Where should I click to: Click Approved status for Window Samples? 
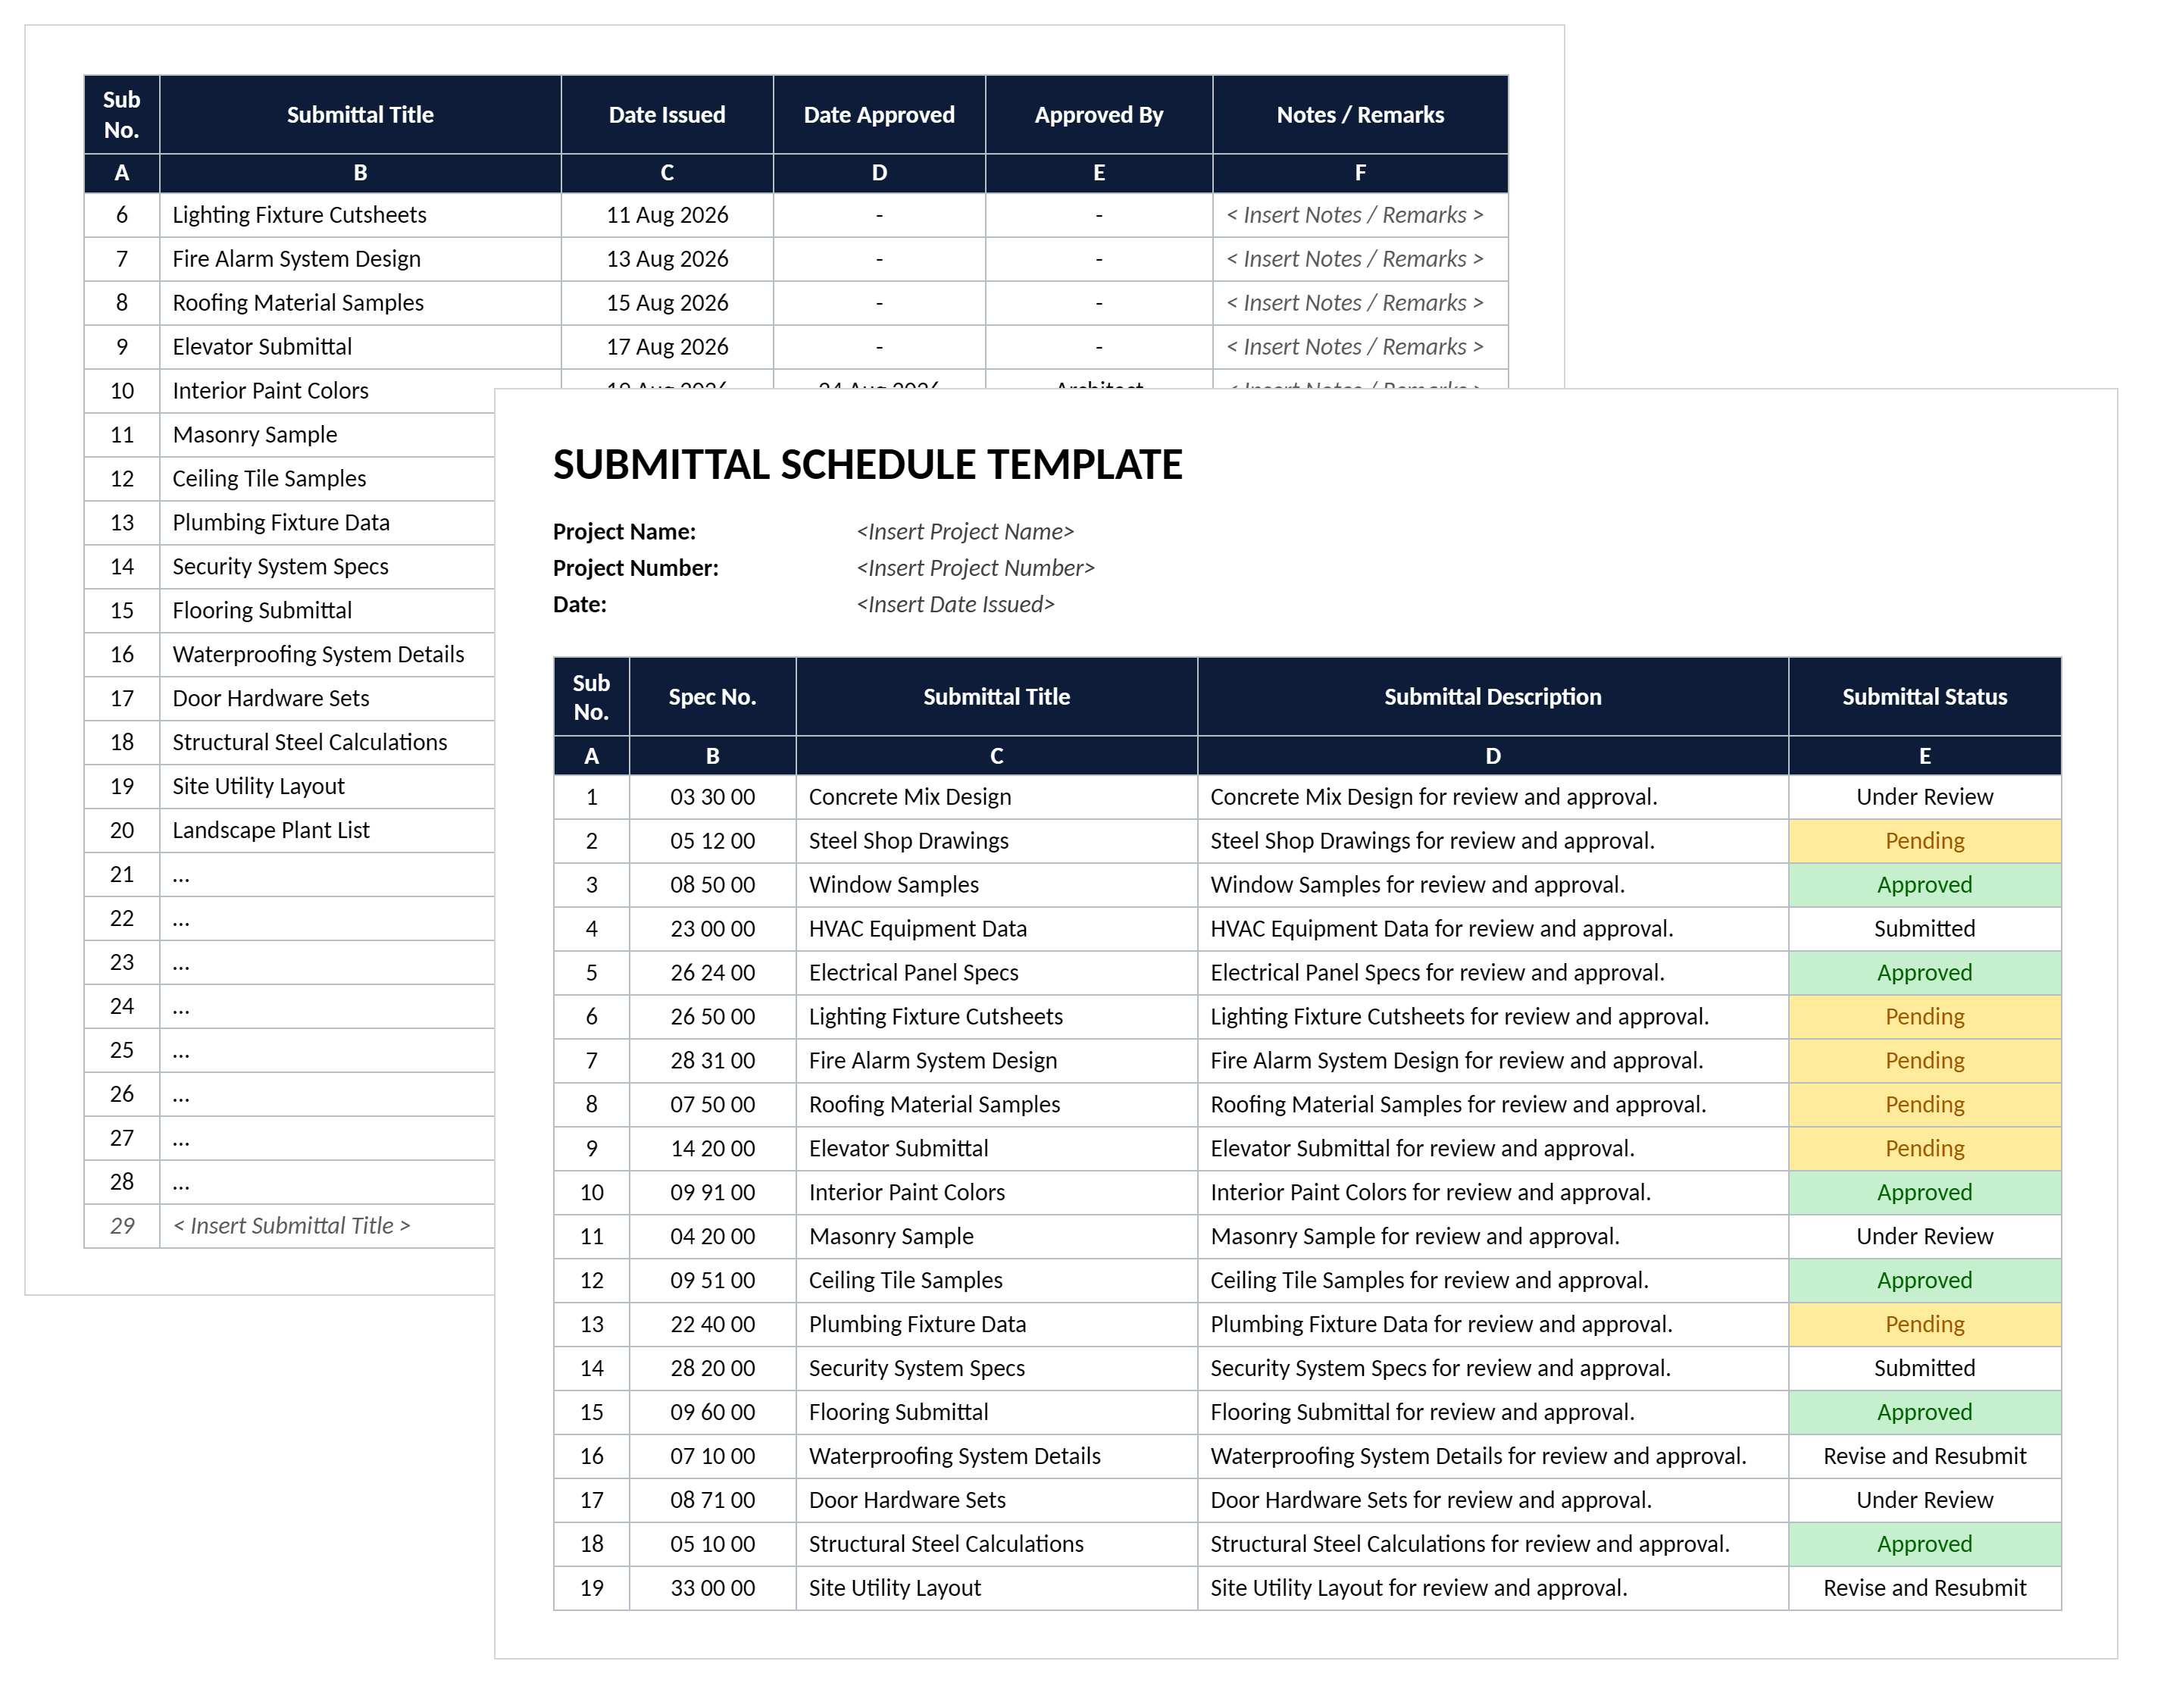[x=1924, y=885]
